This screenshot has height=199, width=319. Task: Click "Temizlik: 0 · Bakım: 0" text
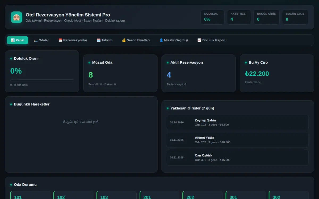[x=102, y=84]
